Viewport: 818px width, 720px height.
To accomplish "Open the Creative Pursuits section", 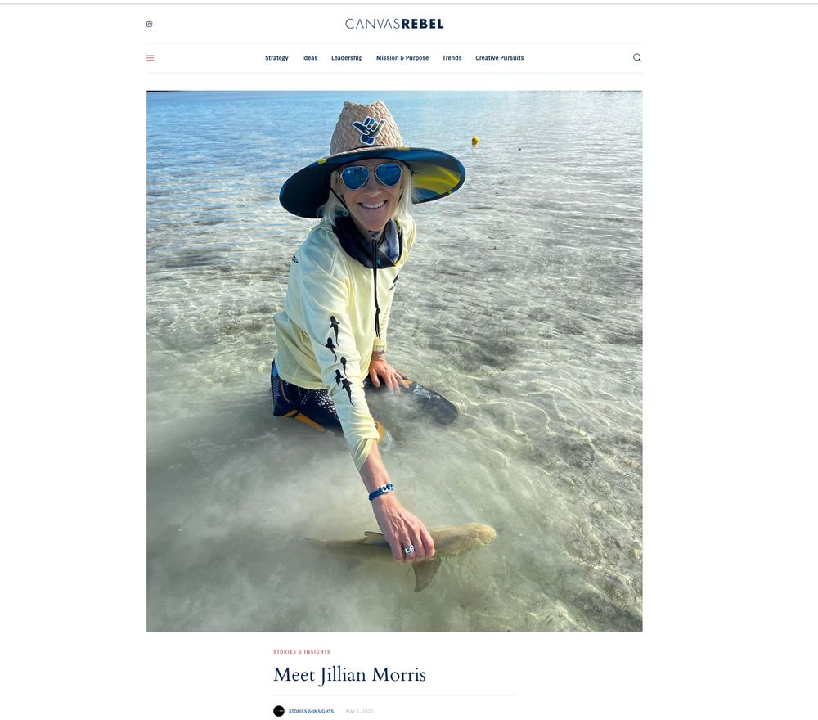I will (x=499, y=58).
